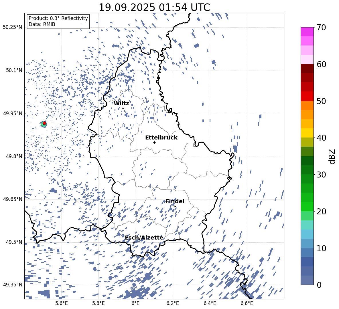Image resolution: width=339 pixels, height=309 pixels.
Task: Click the 6.6°E longitude label
Action: tap(247, 303)
